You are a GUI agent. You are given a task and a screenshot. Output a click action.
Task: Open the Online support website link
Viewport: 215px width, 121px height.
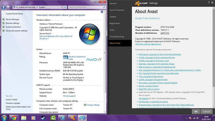[69, 96]
